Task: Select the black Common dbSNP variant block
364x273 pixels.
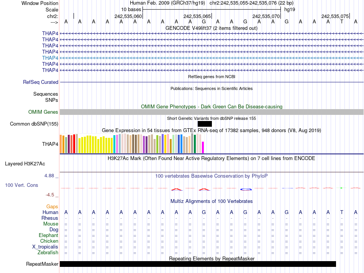Action: click(x=205, y=124)
